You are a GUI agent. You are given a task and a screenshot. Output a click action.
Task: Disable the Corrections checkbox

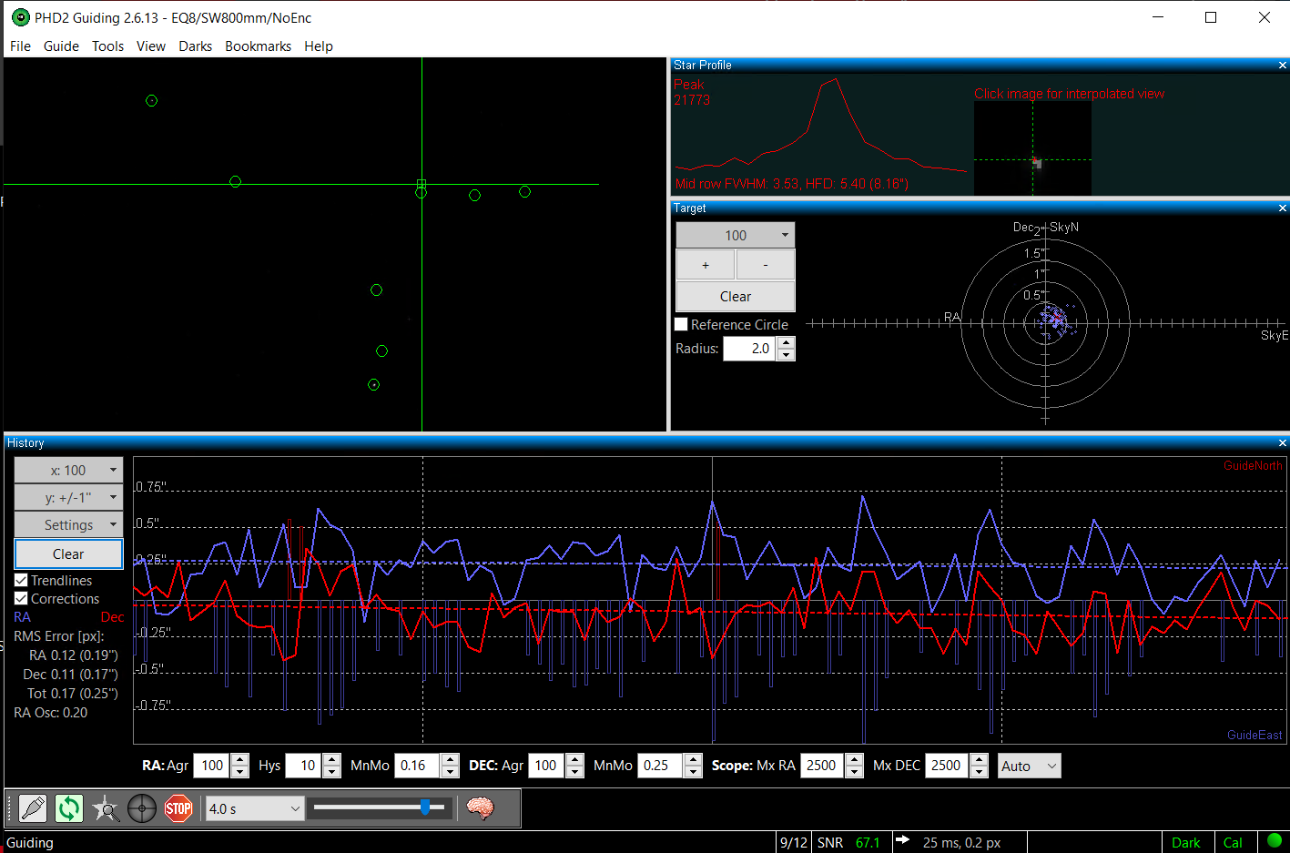(x=21, y=598)
